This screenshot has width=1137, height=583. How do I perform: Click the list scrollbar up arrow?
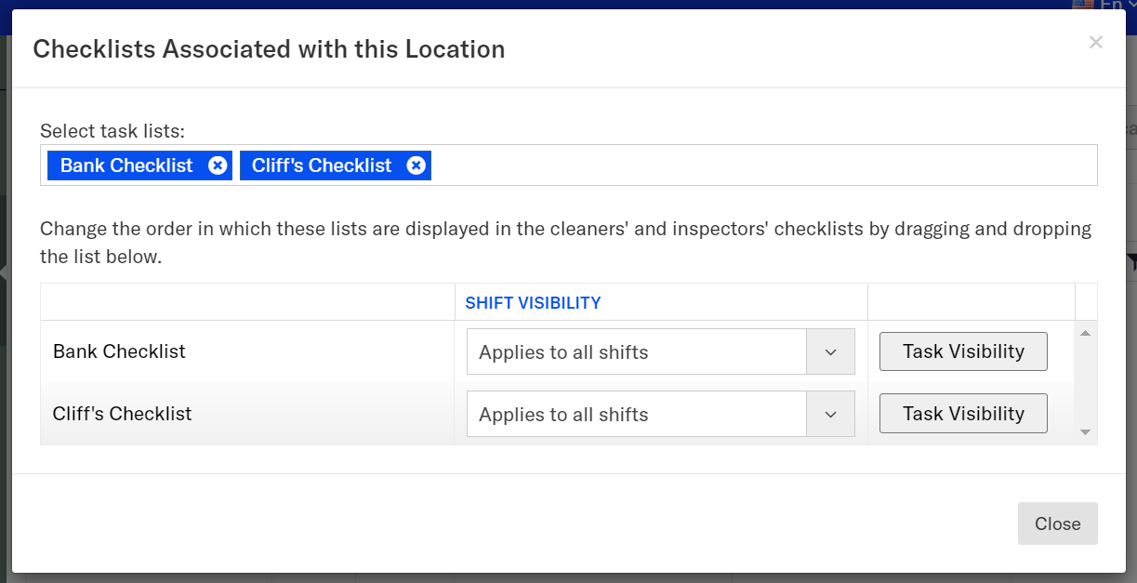1086,332
